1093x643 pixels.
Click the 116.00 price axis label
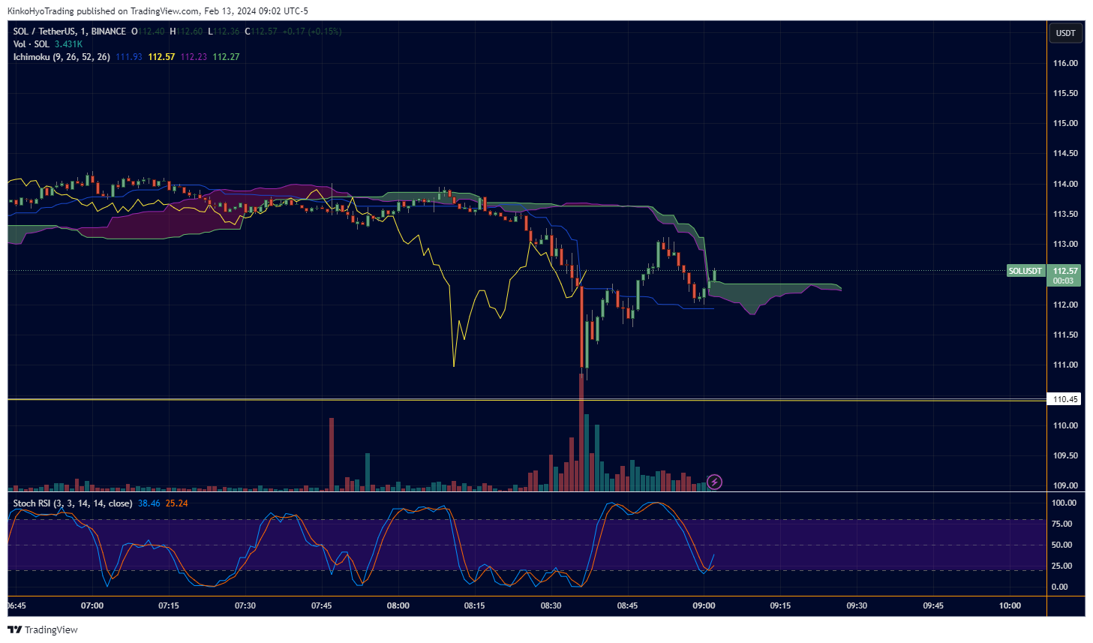[x=1065, y=63]
